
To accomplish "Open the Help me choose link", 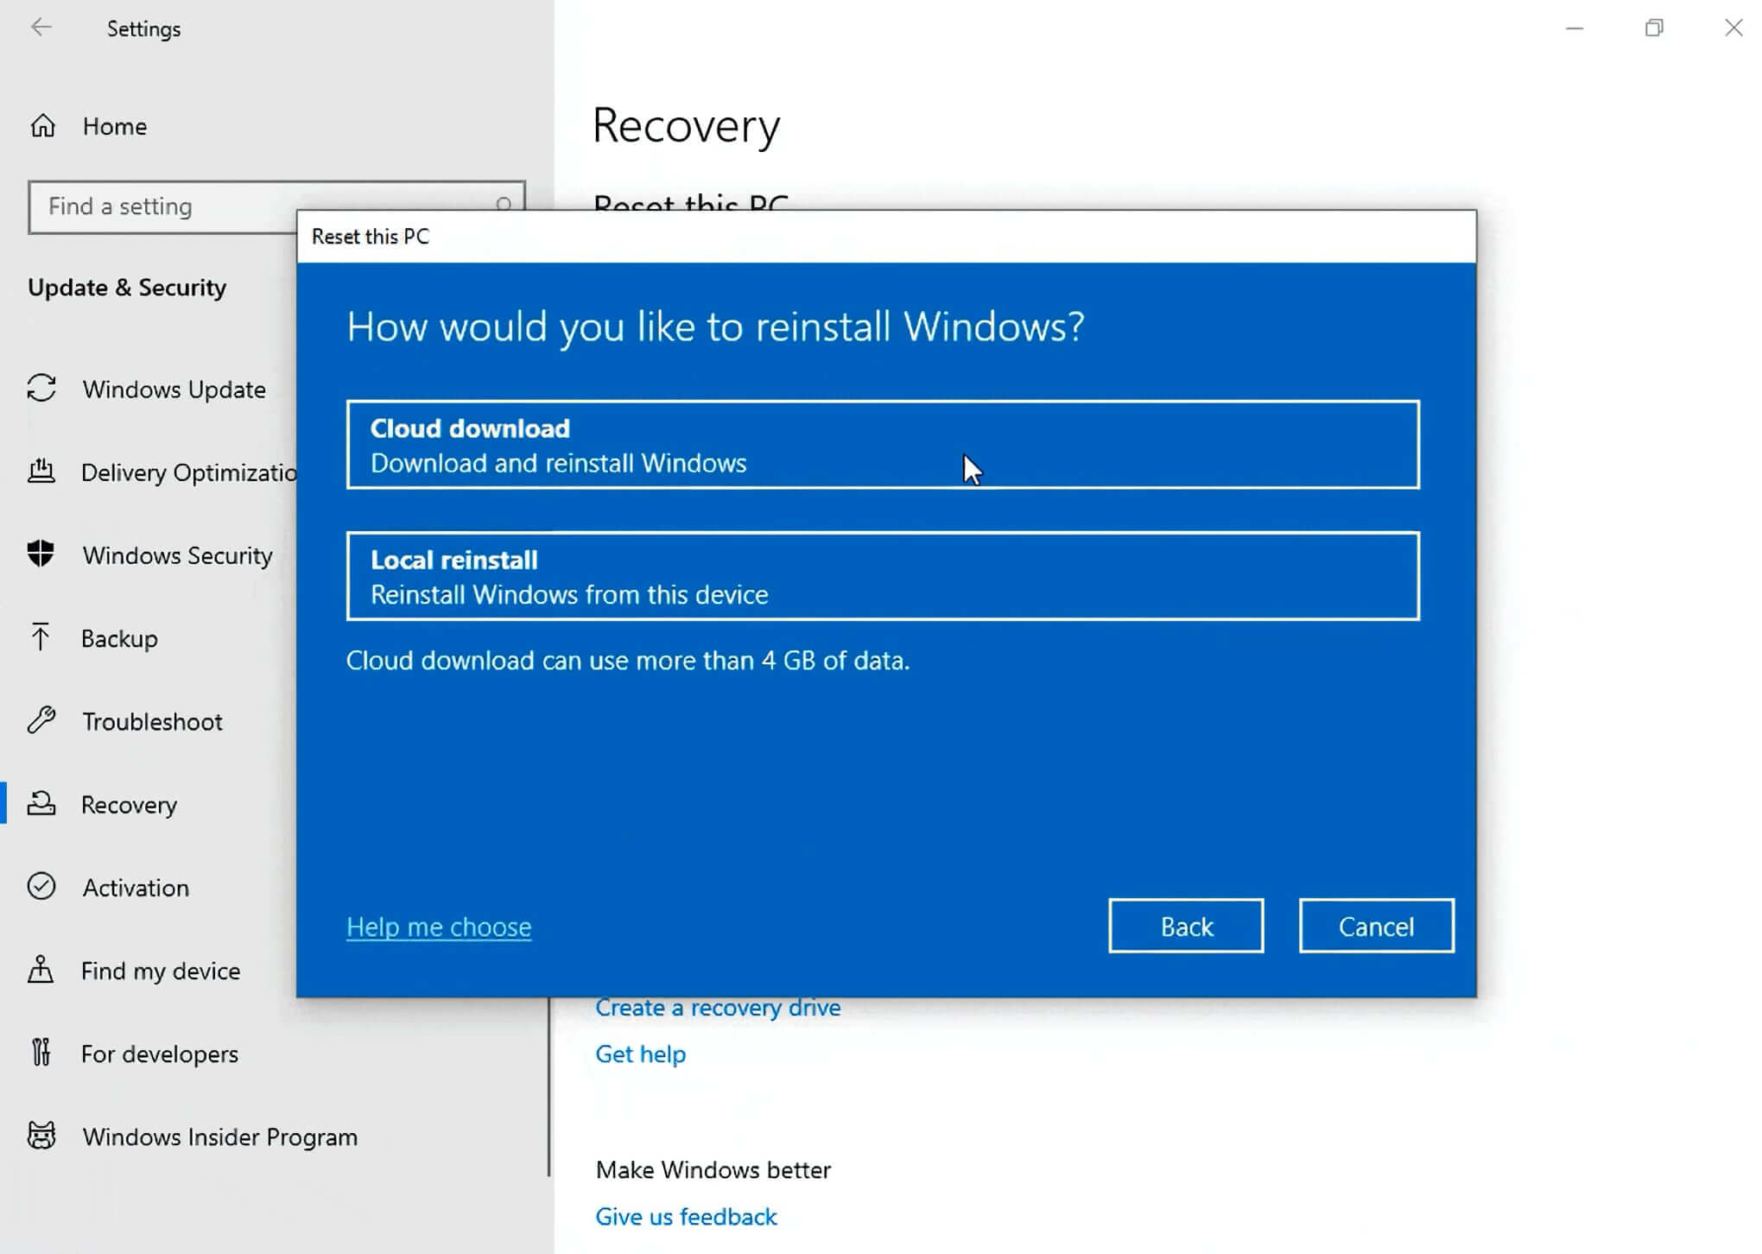I will [439, 927].
